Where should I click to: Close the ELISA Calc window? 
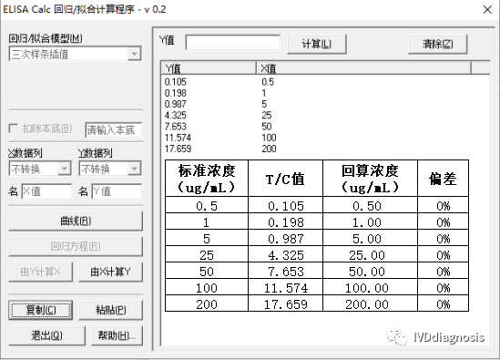pos(487,10)
